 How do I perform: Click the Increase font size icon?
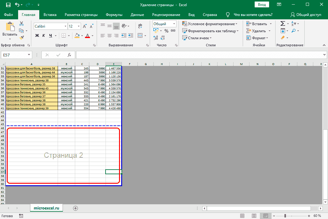(85, 26)
